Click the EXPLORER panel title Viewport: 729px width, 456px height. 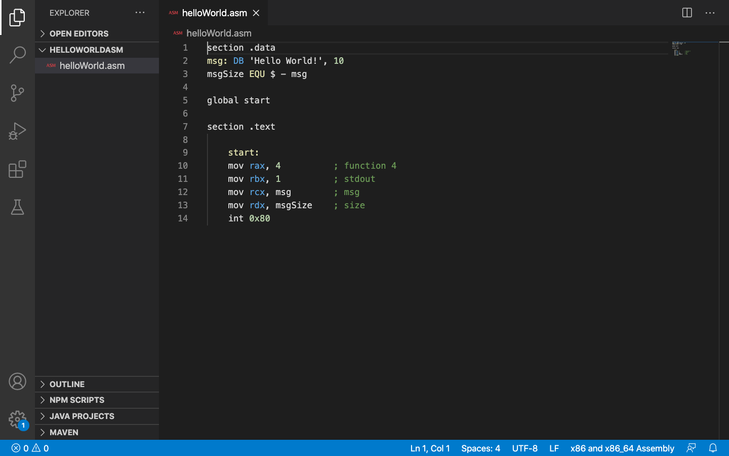(69, 13)
